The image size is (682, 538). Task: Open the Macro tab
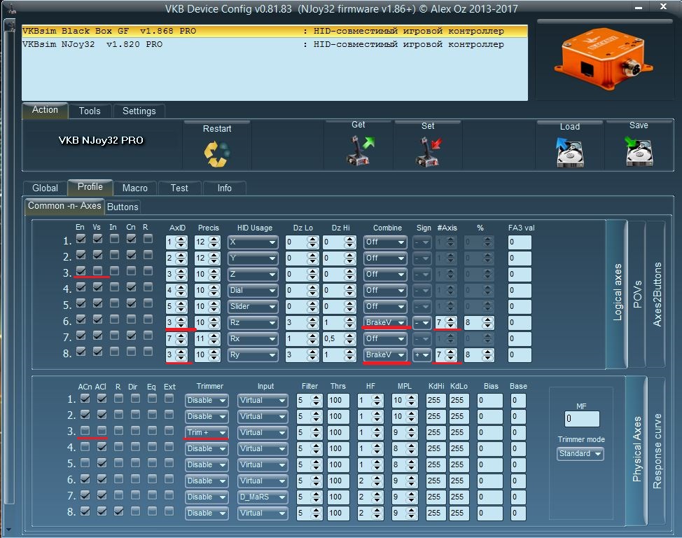[x=135, y=188]
